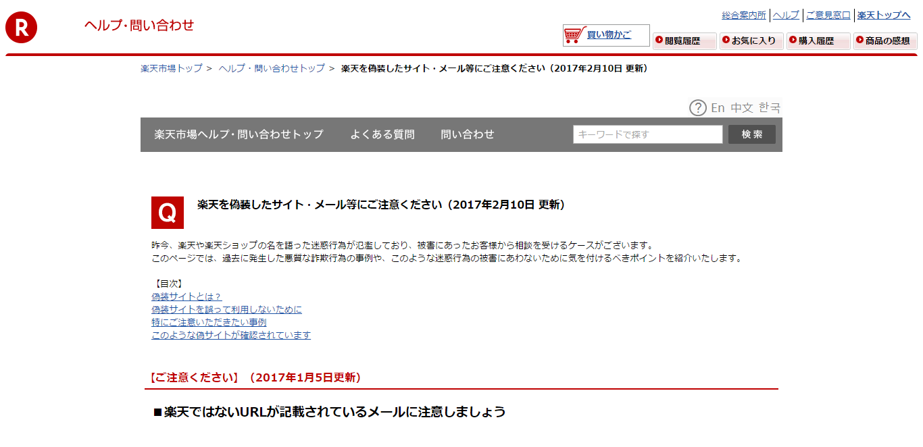Open よくある質問 nav item
Image resolution: width=923 pixels, height=447 pixels.
[x=382, y=134]
